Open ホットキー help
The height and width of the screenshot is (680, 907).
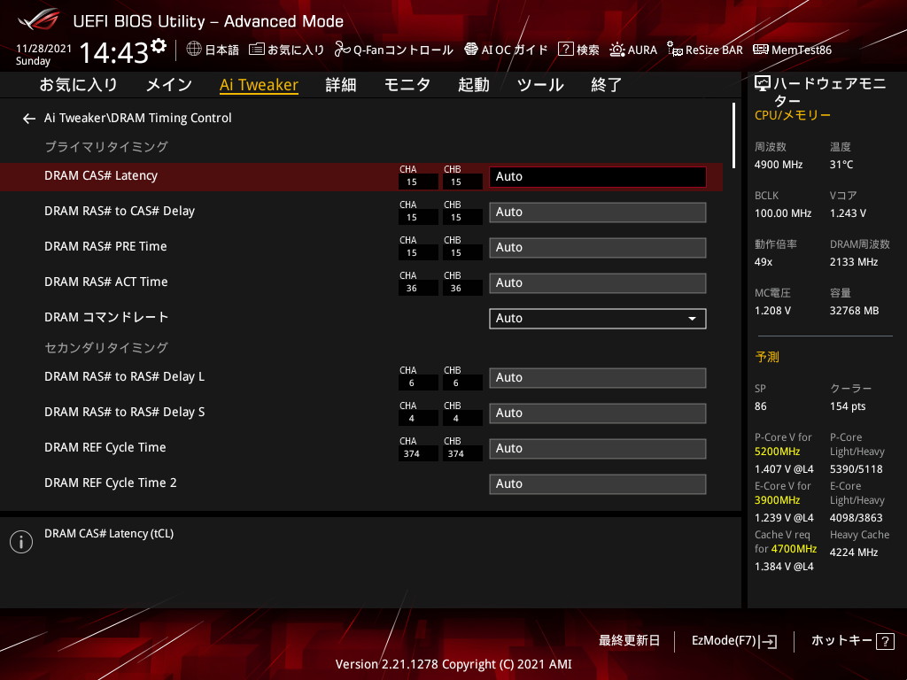click(852, 641)
